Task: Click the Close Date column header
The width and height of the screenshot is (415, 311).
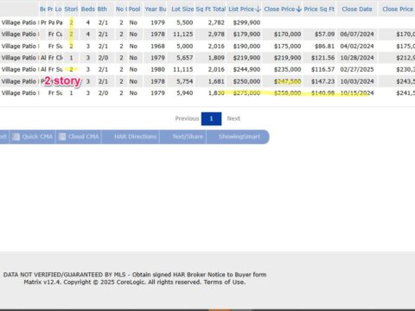Action: [x=357, y=10]
